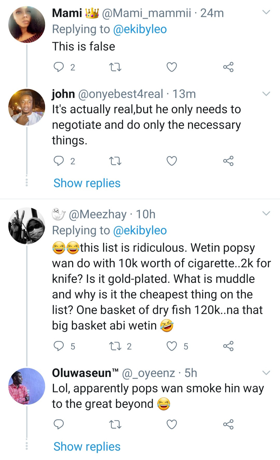Like Mami's "This is false" tweet
Screen dimensions: 280x460
point(172,67)
